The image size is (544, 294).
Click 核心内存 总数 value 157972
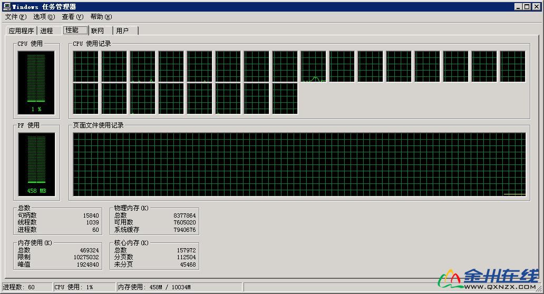[x=186, y=250]
